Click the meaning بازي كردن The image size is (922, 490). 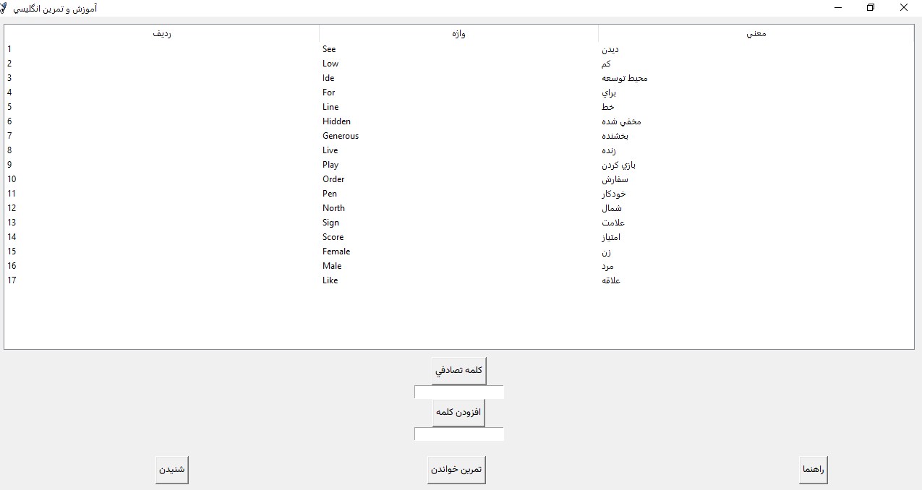619,165
